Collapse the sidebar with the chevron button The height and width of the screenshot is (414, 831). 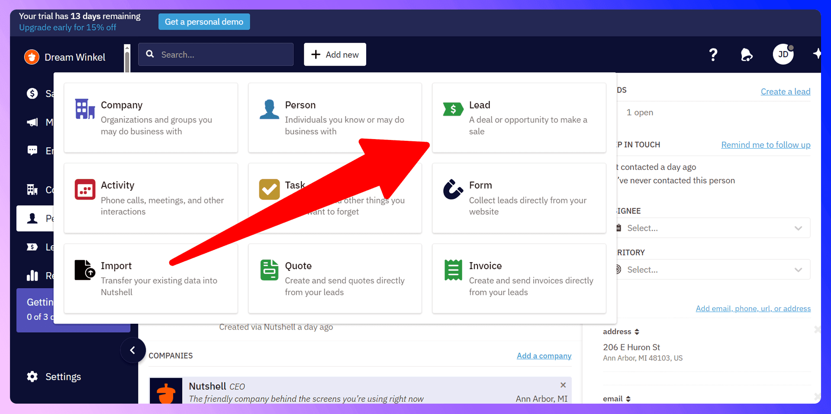click(133, 350)
